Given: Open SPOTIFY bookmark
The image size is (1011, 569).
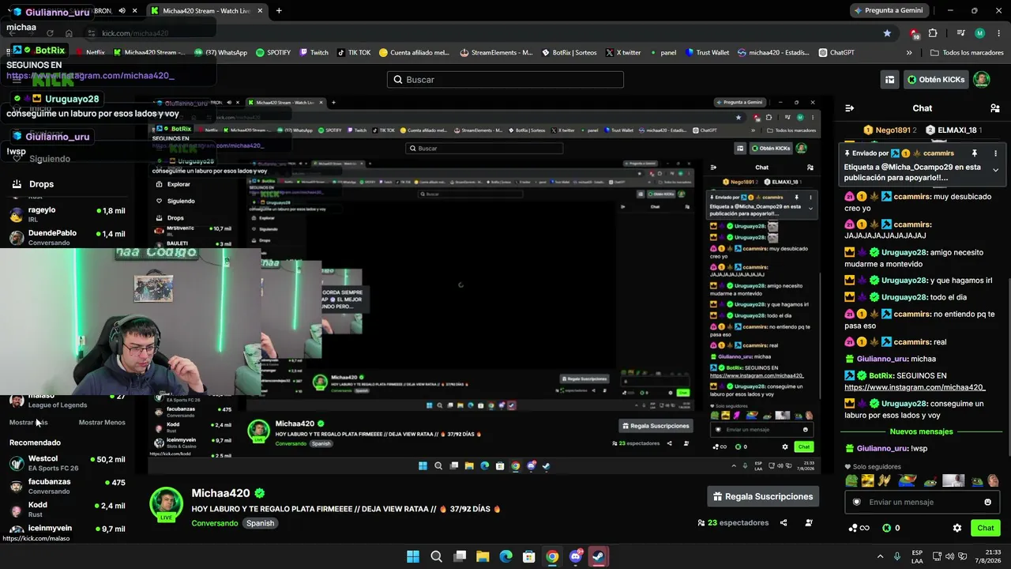Looking at the screenshot, I should point(273,53).
